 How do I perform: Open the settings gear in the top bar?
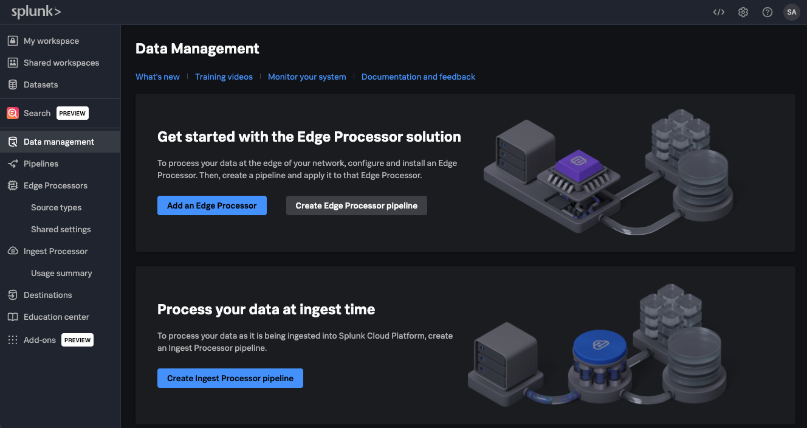click(743, 12)
